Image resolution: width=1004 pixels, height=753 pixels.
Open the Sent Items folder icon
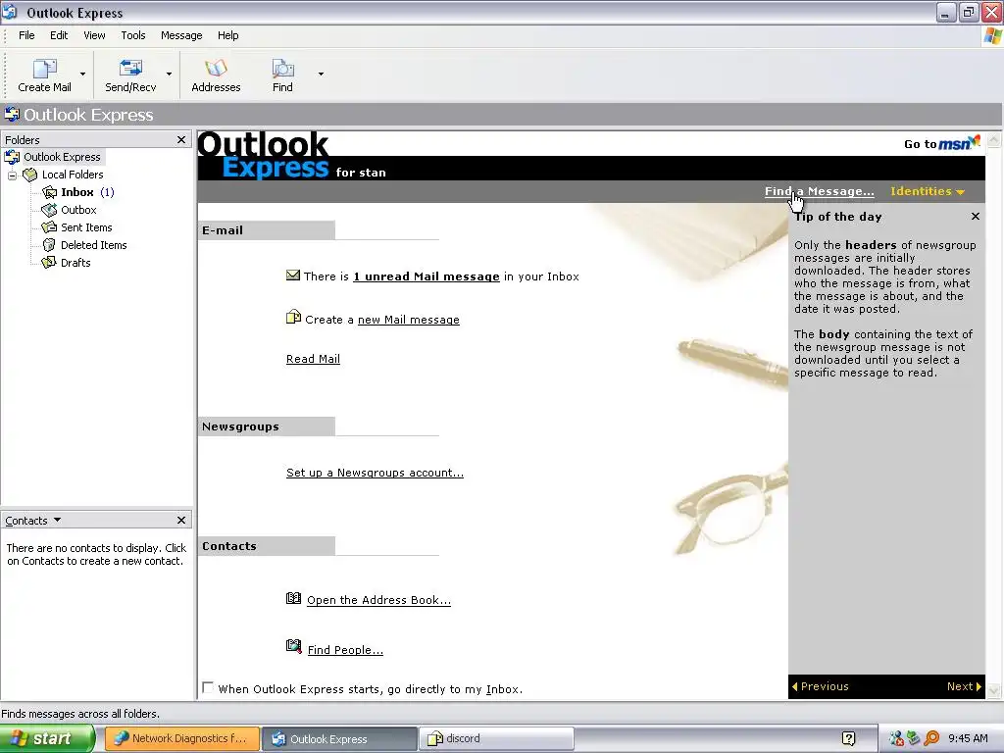49,227
